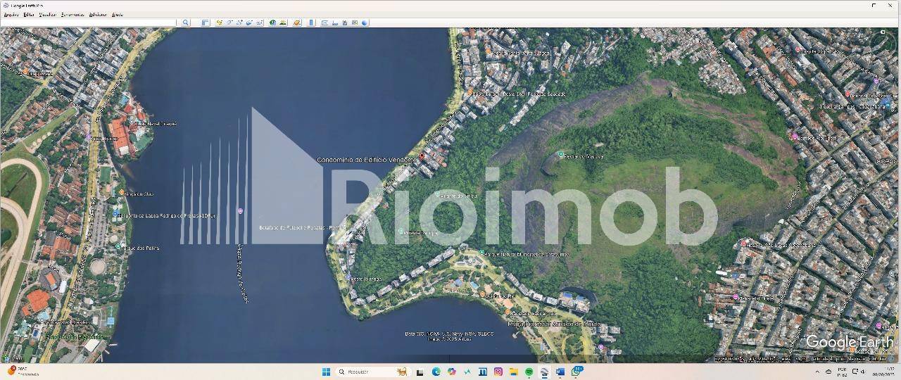Open Task View from the taskbar
This screenshot has width=901, height=380.
tap(420, 372)
